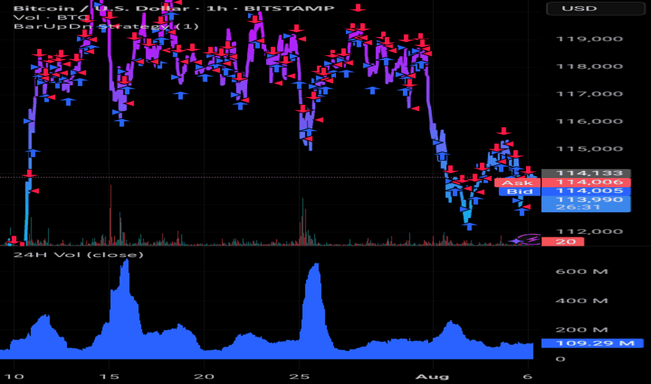Click the Vol · BTC indicator label
Viewport: 651px width, 384px height.
(x=51, y=17)
